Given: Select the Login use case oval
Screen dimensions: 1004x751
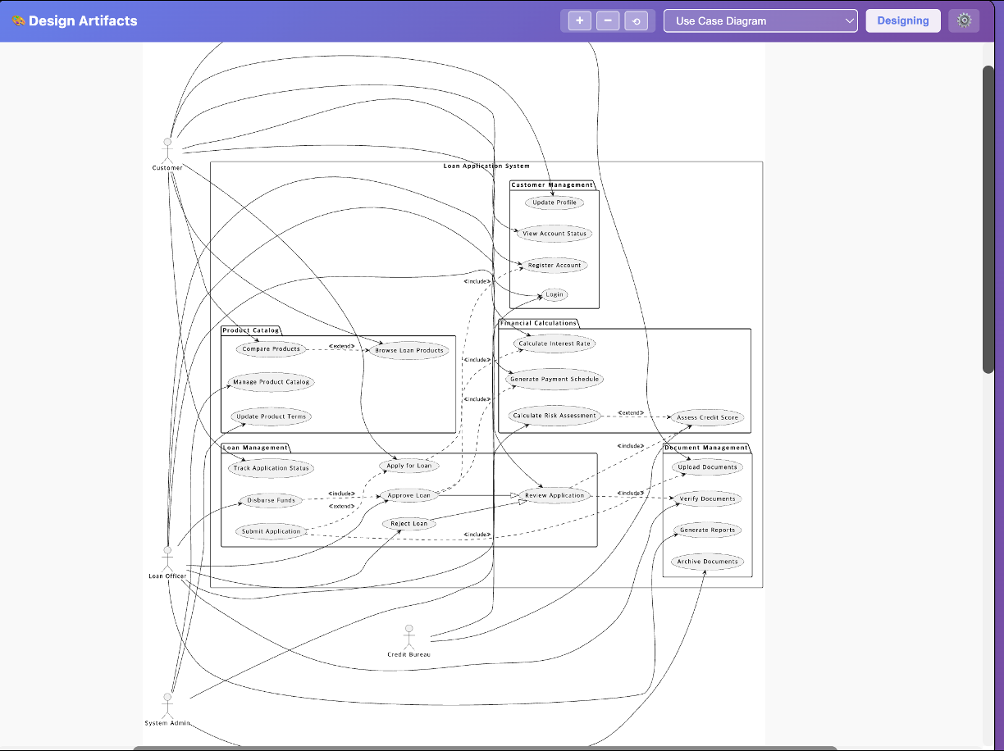Looking at the screenshot, I should coord(554,294).
